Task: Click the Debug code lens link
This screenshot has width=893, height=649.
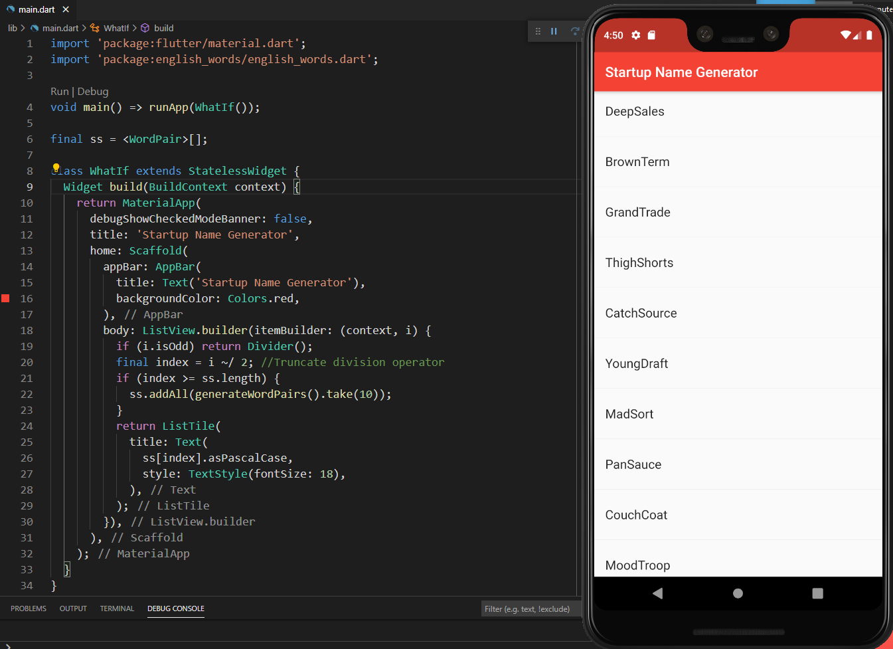Action: pos(93,92)
